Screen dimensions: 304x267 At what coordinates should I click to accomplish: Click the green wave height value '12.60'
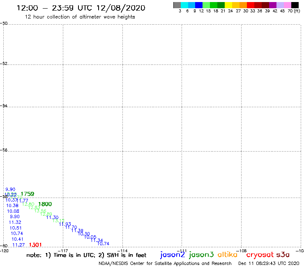[x=28, y=204]
